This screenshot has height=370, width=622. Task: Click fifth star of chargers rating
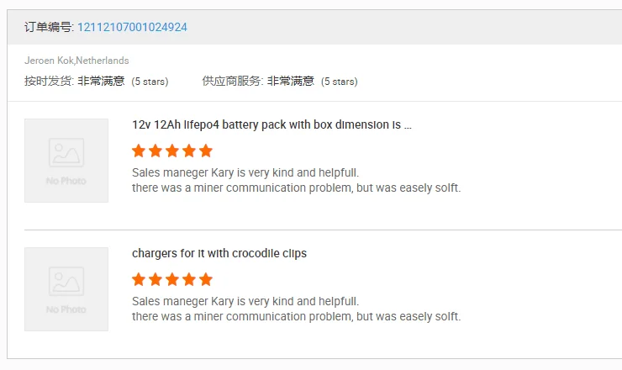click(206, 279)
